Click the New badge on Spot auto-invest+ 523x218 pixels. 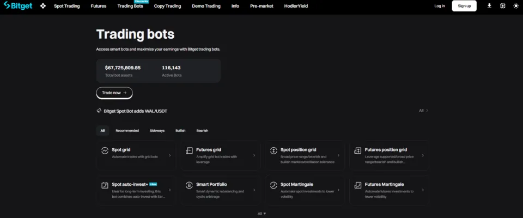tap(153, 184)
